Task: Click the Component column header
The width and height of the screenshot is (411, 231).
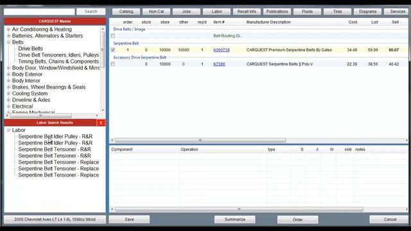Action: 122,150
